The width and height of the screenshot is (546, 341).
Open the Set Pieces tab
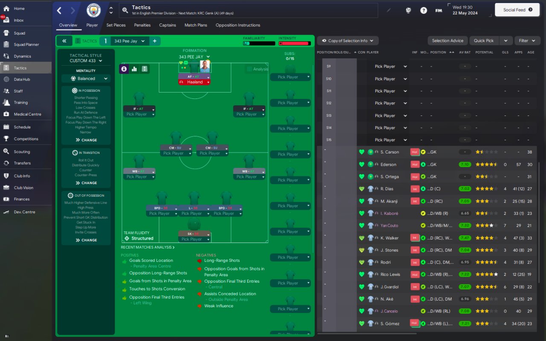click(x=116, y=25)
